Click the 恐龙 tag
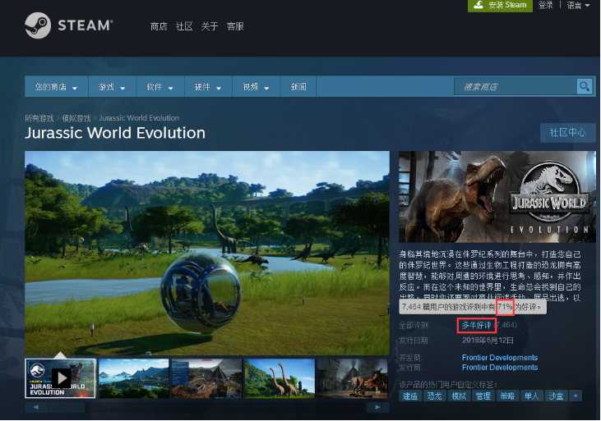This screenshot has height=421, width=601. (434, 396)
